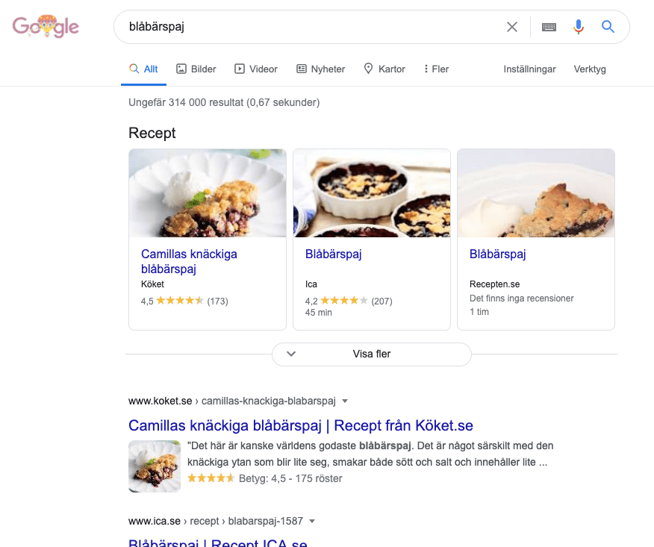Open the Nyheter news tab
This screenshot has width=654, height=547.
click(x=320, y=69)
